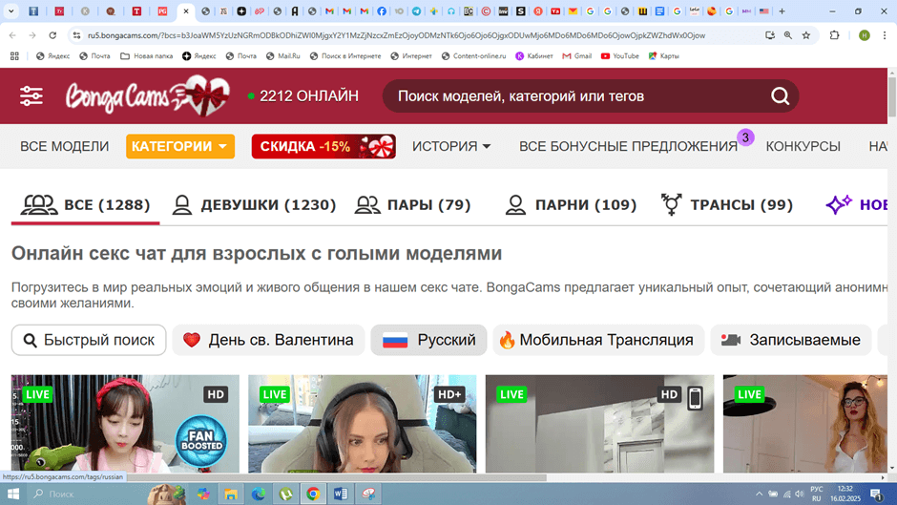
Task: Open Поиск в Интернете bookmark
Action: coord(344,56)
